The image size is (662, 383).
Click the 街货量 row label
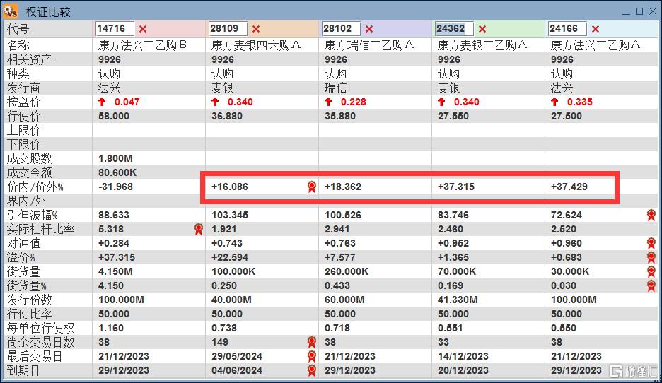pyautogui.click(x=23, y=271)
